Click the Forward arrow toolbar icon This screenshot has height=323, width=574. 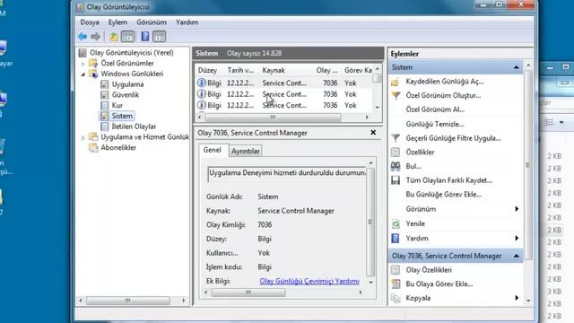tap(96, 36)
